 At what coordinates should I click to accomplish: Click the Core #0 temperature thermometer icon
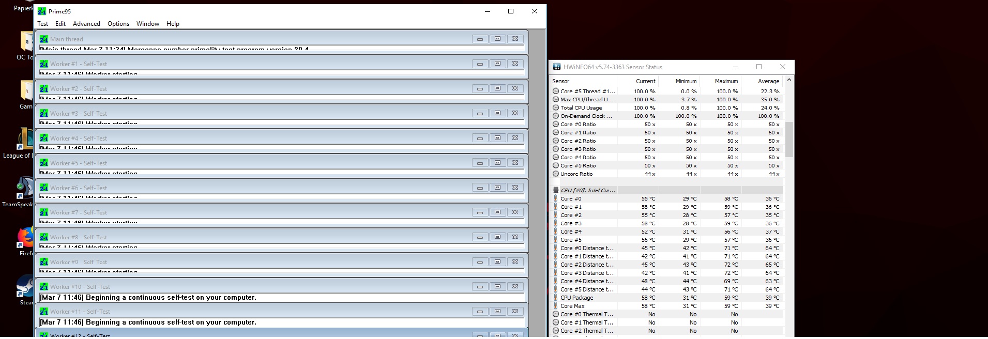coord(556,198)
